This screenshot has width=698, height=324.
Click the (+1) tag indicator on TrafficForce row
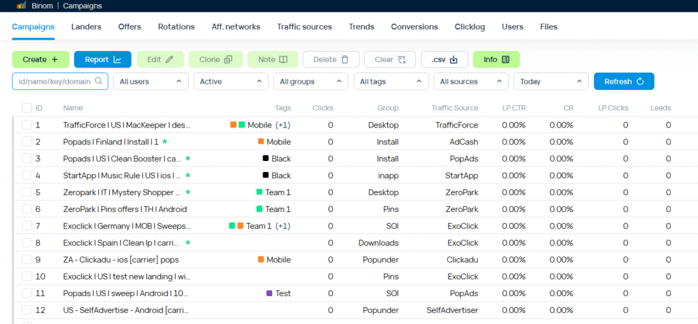283,126
